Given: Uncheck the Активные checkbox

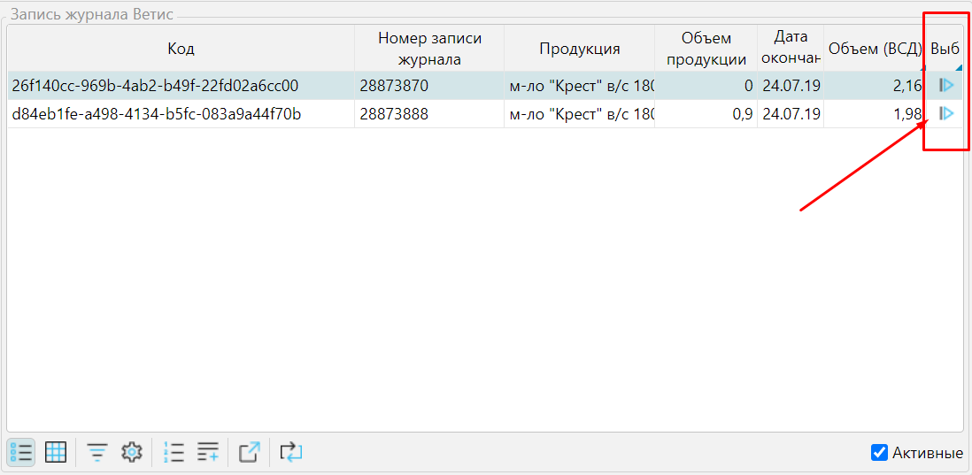Looking at the screenshot, I should 879,453.
